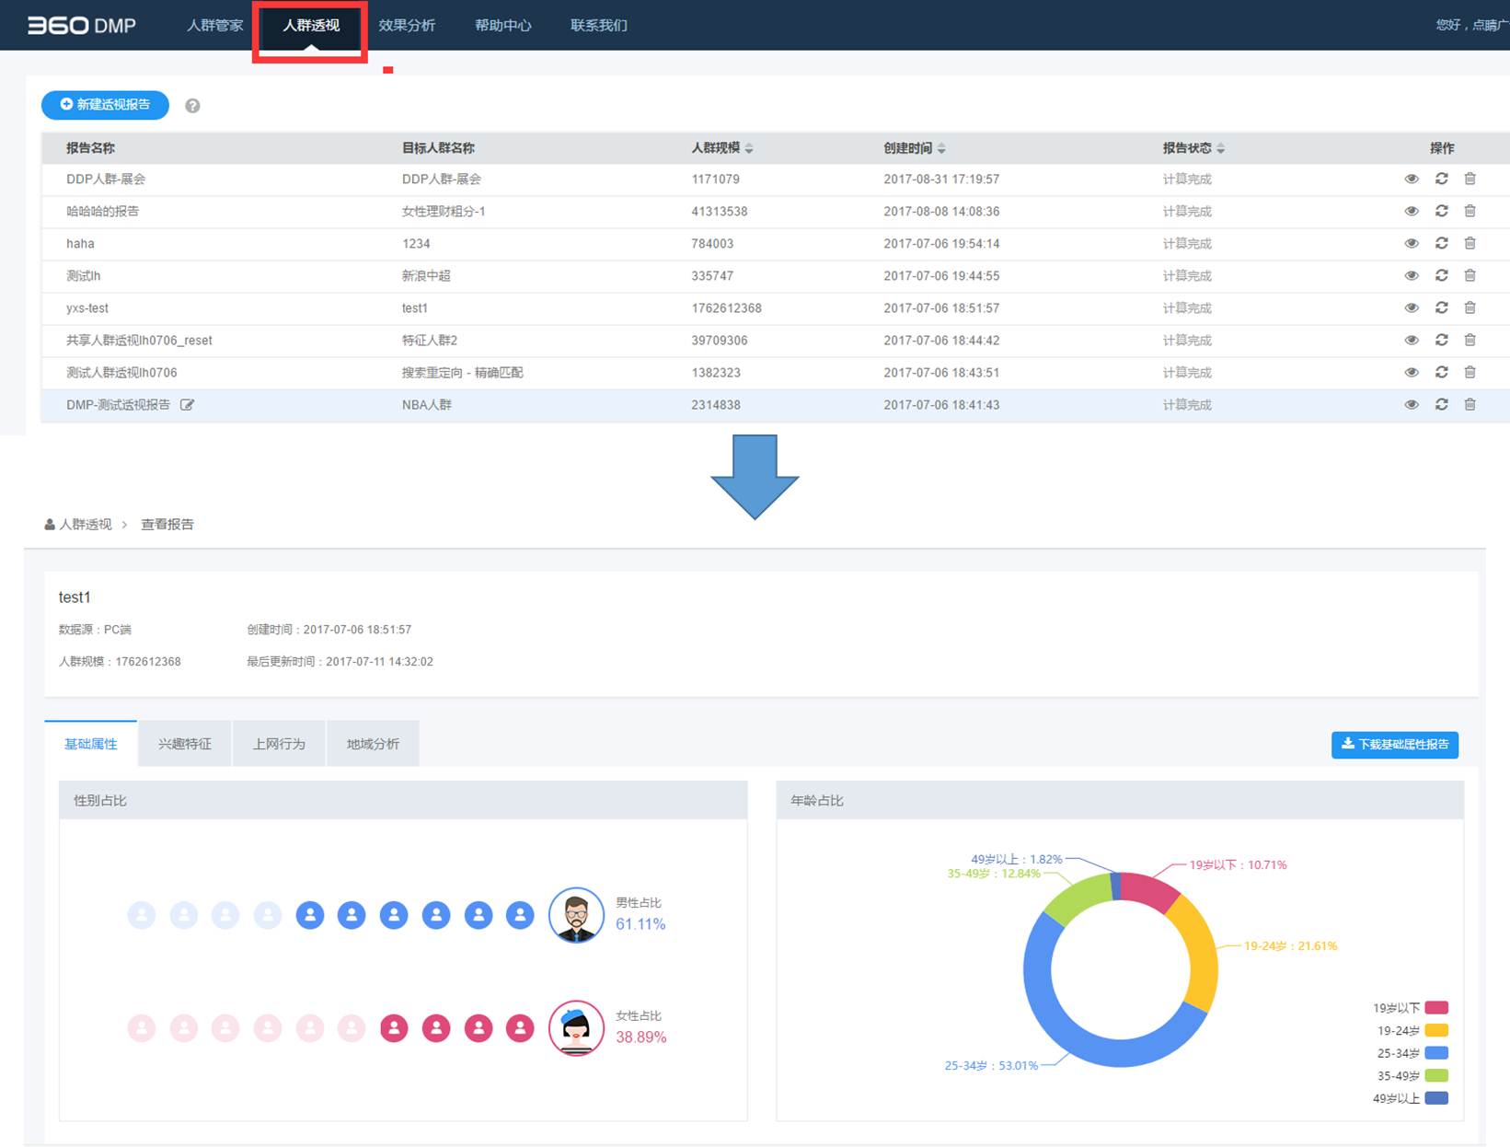
Task: Sort table by 创建时间 column
Action: 941,148
